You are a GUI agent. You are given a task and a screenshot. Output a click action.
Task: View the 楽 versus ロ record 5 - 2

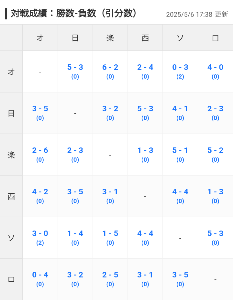pos(215,155)
